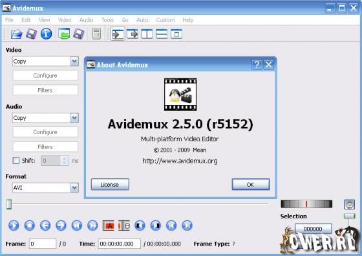
Task: Click the timeline slider handle
Action: point(9,204)
